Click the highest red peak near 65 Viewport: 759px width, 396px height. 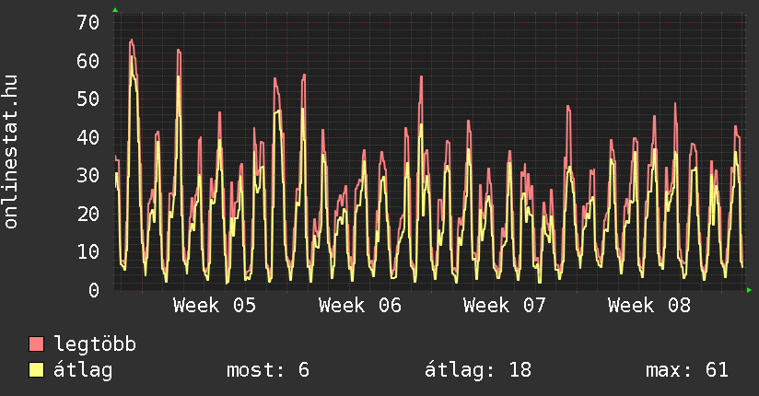click(x=132, y=41)
